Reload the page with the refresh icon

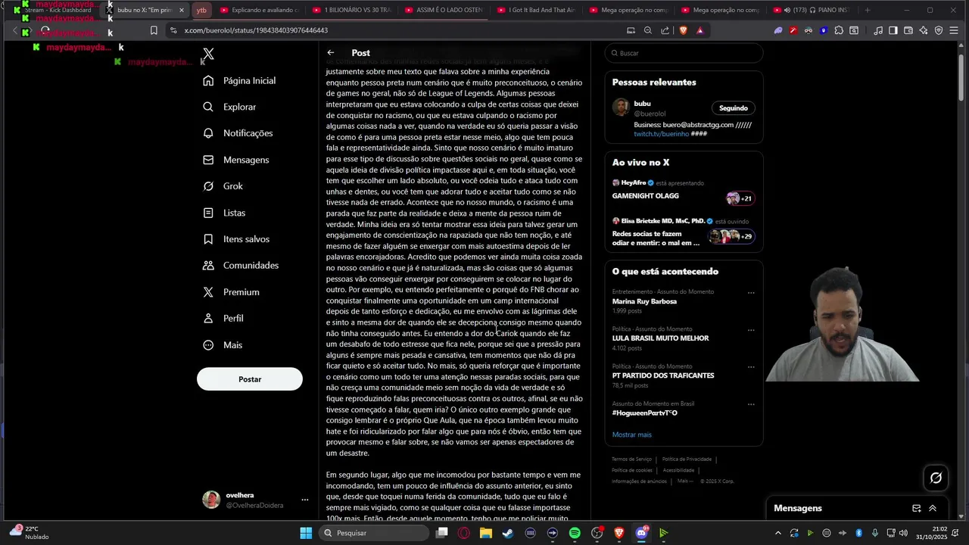[x=45, y=30]
